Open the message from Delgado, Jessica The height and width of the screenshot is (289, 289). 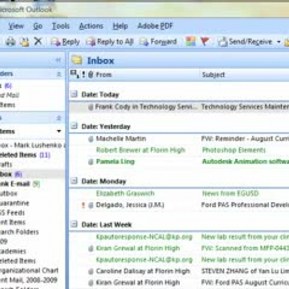tap(179, 205)
